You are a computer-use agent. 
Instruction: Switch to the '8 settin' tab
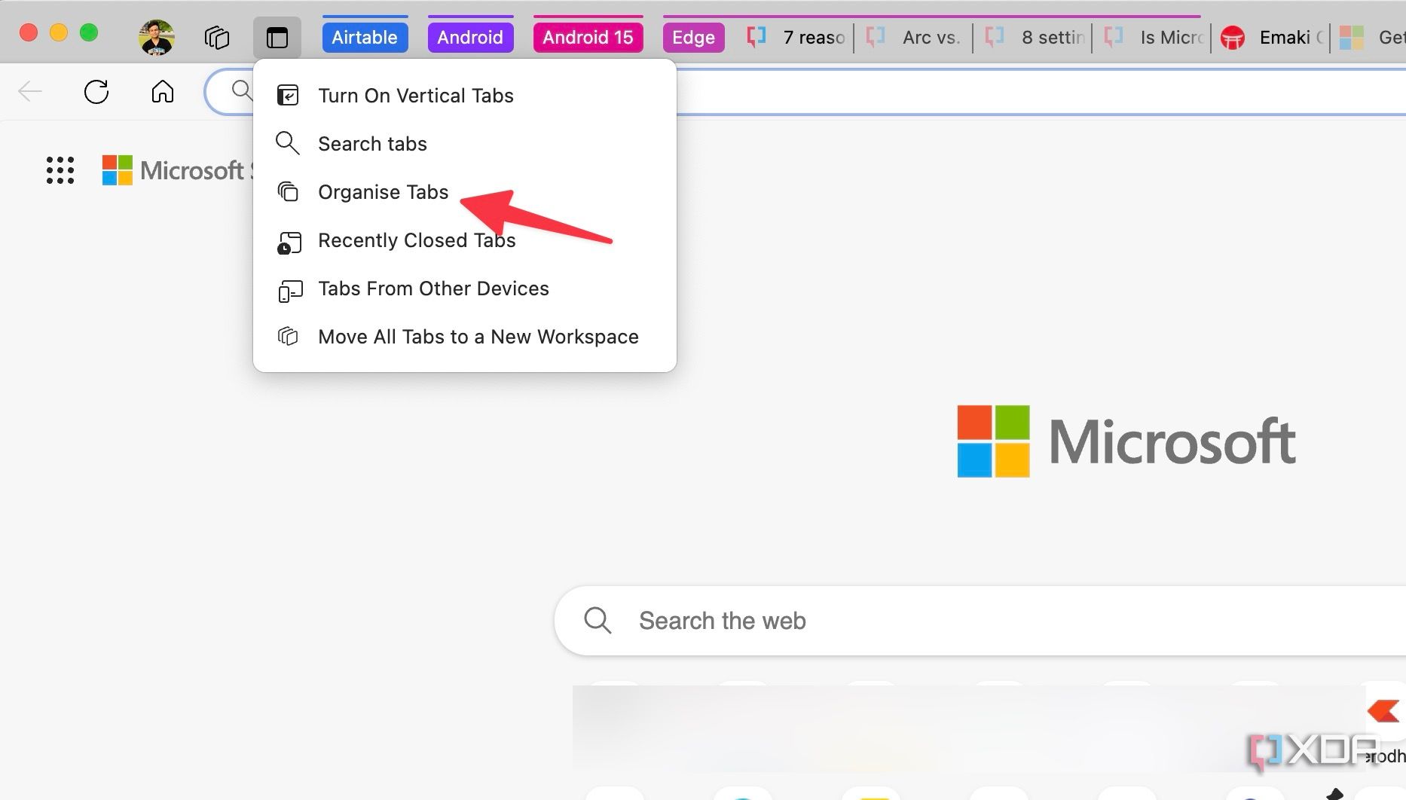1032,37
